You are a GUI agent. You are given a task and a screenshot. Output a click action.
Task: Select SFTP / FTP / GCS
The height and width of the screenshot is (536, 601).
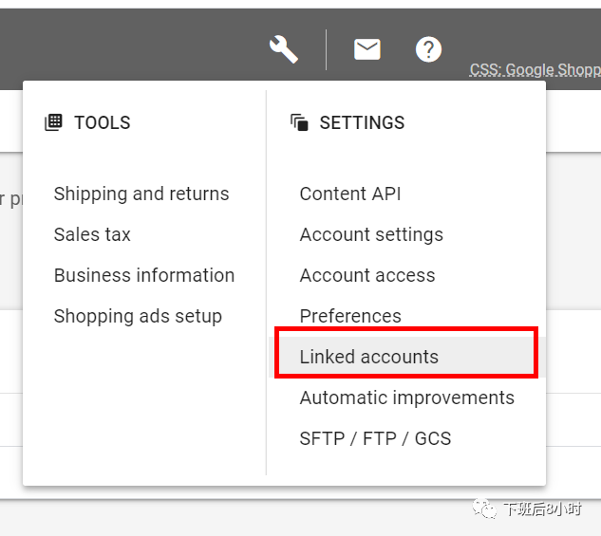pos(375,438)
